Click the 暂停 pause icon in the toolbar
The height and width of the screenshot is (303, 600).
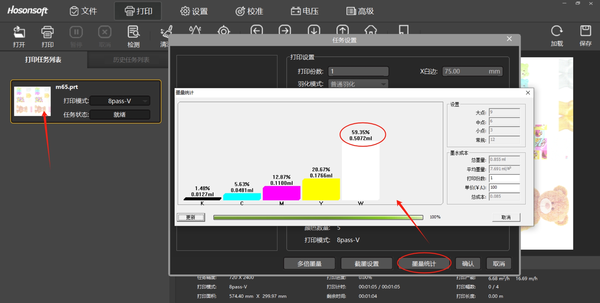tap(76, 32)
